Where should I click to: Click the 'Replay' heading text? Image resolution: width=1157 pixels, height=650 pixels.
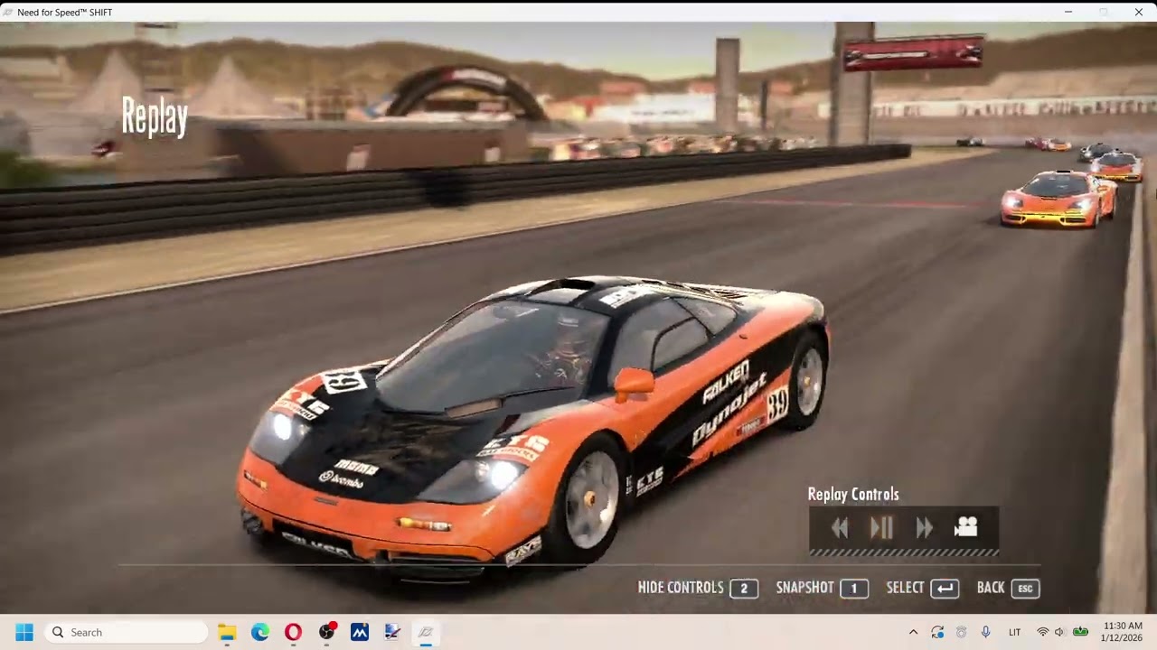pos(155,117)
